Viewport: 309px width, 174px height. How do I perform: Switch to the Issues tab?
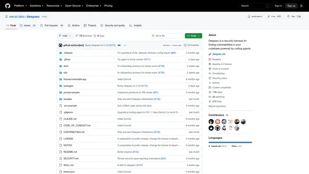pos(28,26)
